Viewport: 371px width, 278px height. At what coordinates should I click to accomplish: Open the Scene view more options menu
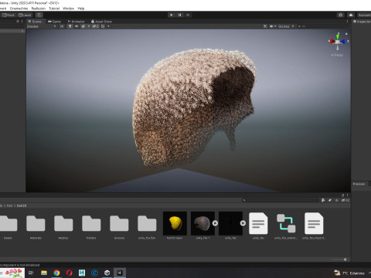coord(347,22)
